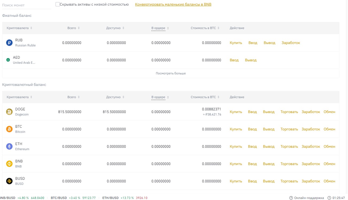
Task: Click Ввод in the RUB row
Action: pyautogui.click(x=253, y=43)
